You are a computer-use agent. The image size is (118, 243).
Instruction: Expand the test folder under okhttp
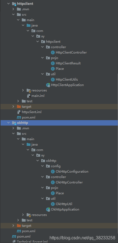click(x=18, y=220)
